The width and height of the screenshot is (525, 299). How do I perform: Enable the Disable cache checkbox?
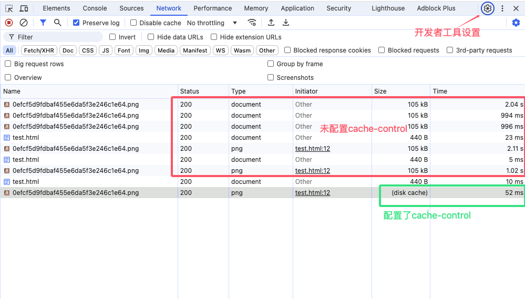click(x=133, y=23)
